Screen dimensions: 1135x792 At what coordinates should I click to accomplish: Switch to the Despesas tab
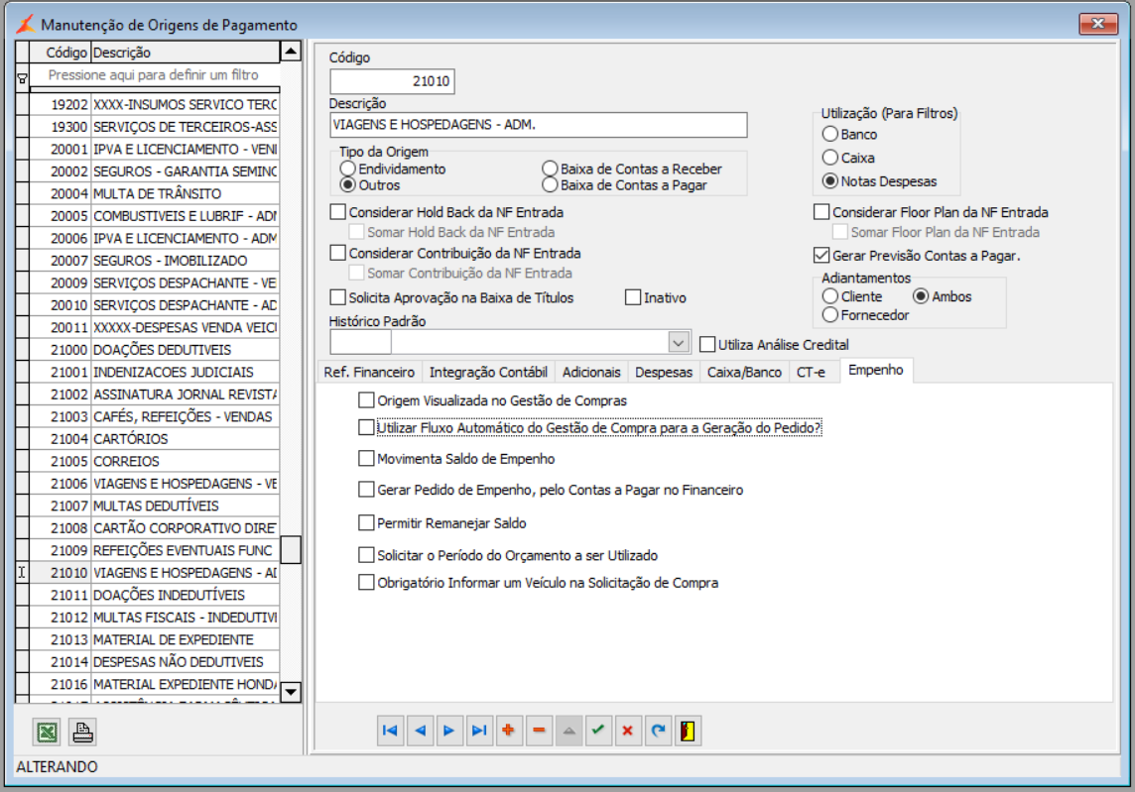tap(664, 372)
